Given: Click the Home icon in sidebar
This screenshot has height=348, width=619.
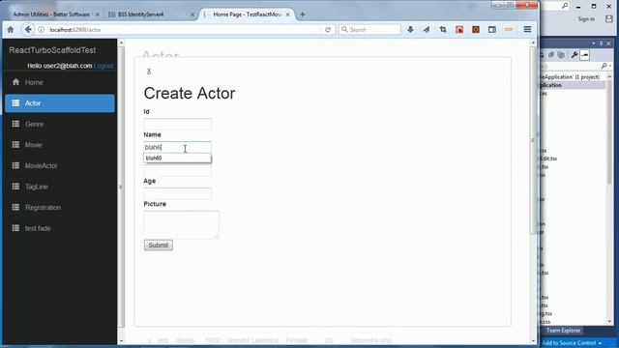Looking at the screenshot, I should click(x=15, y=82).
